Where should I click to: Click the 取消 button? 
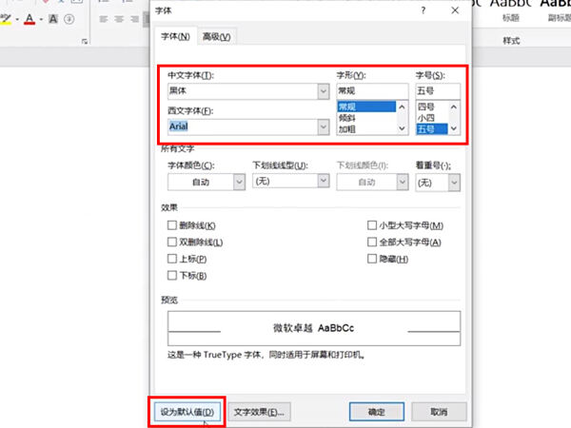439,412
